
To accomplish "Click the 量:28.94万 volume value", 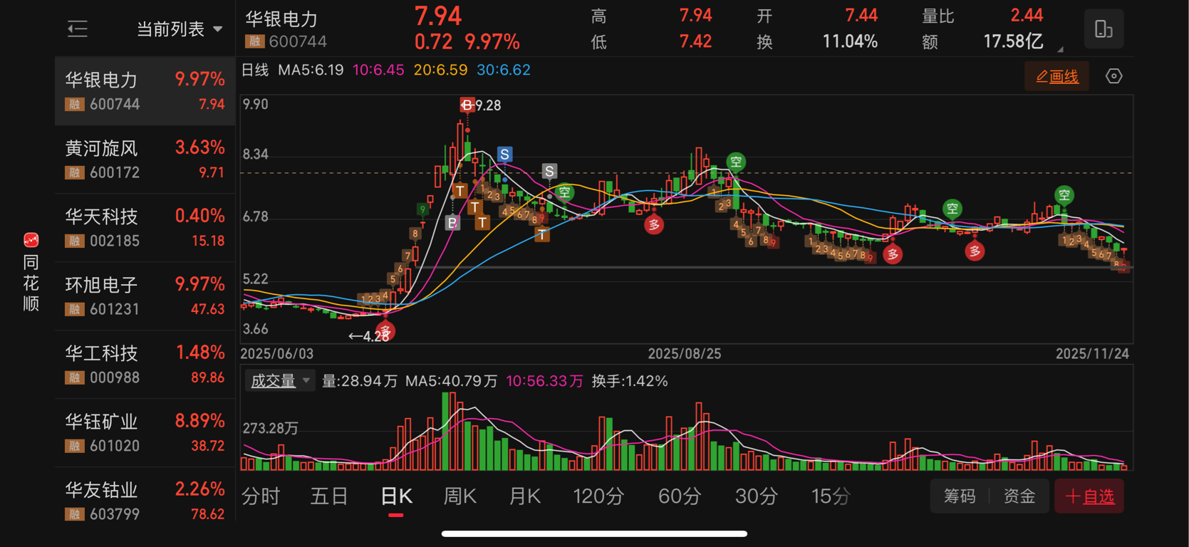I will click(360, 381).
